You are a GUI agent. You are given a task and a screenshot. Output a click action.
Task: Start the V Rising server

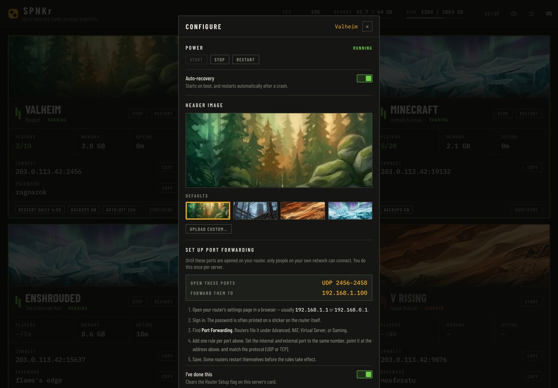(531, 302)
